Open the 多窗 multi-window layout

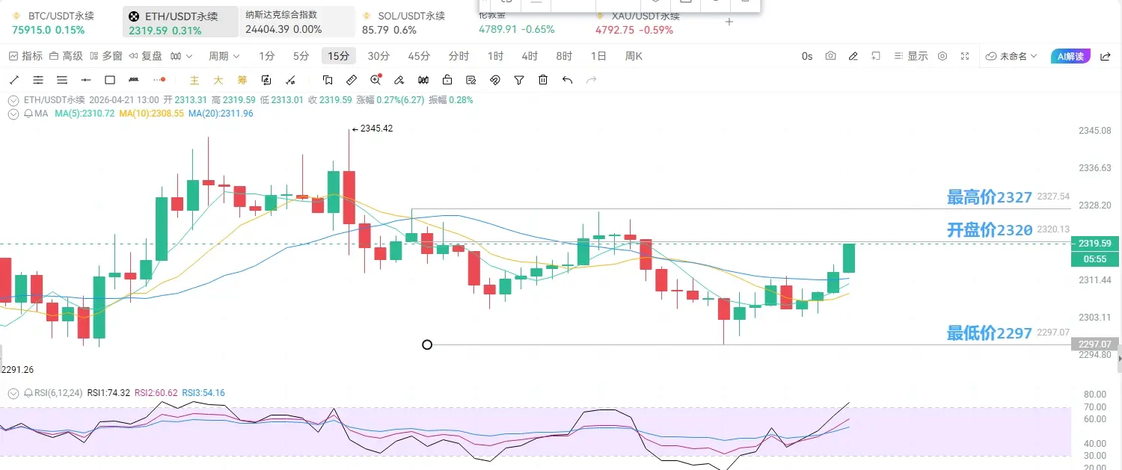coord(105,56)
